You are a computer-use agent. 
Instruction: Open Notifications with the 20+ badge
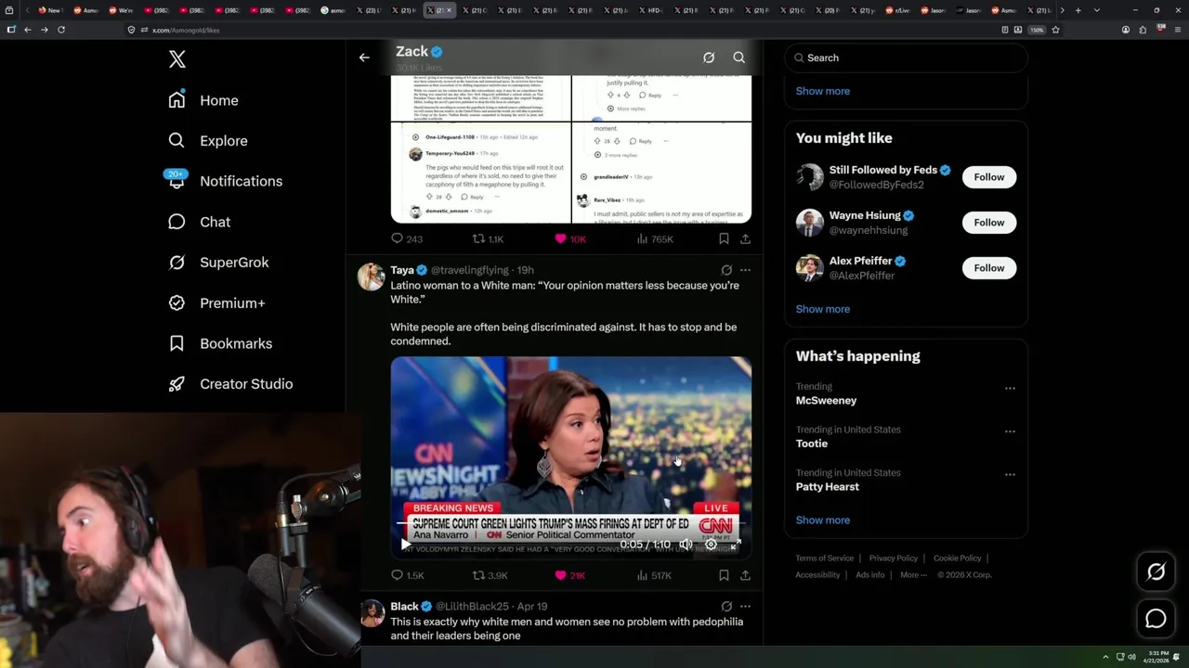pos(224,181)
